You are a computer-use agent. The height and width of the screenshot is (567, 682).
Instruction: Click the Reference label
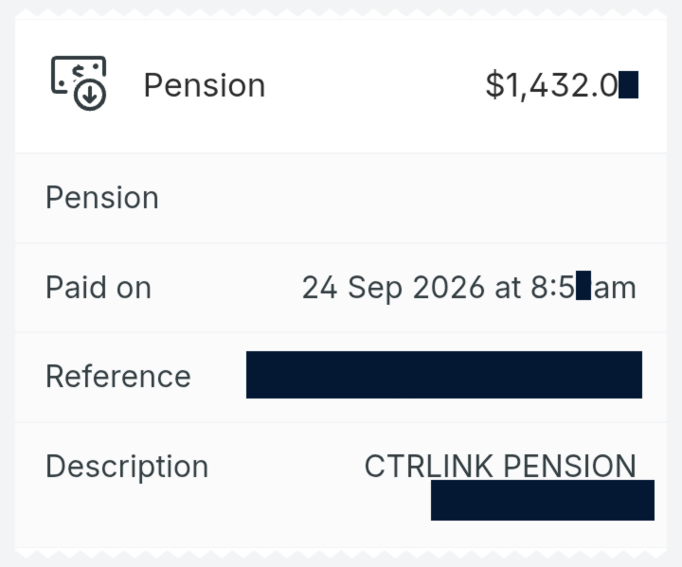[118, 376]
